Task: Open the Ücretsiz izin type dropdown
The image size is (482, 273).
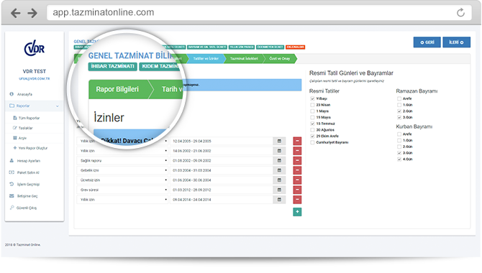Action: [x=122, y=180]
